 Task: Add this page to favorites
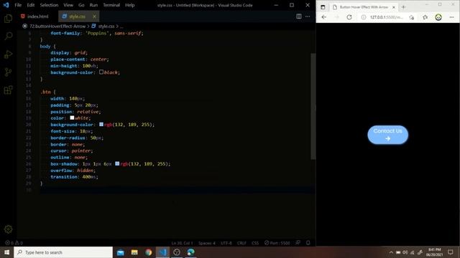click(412, 17)
